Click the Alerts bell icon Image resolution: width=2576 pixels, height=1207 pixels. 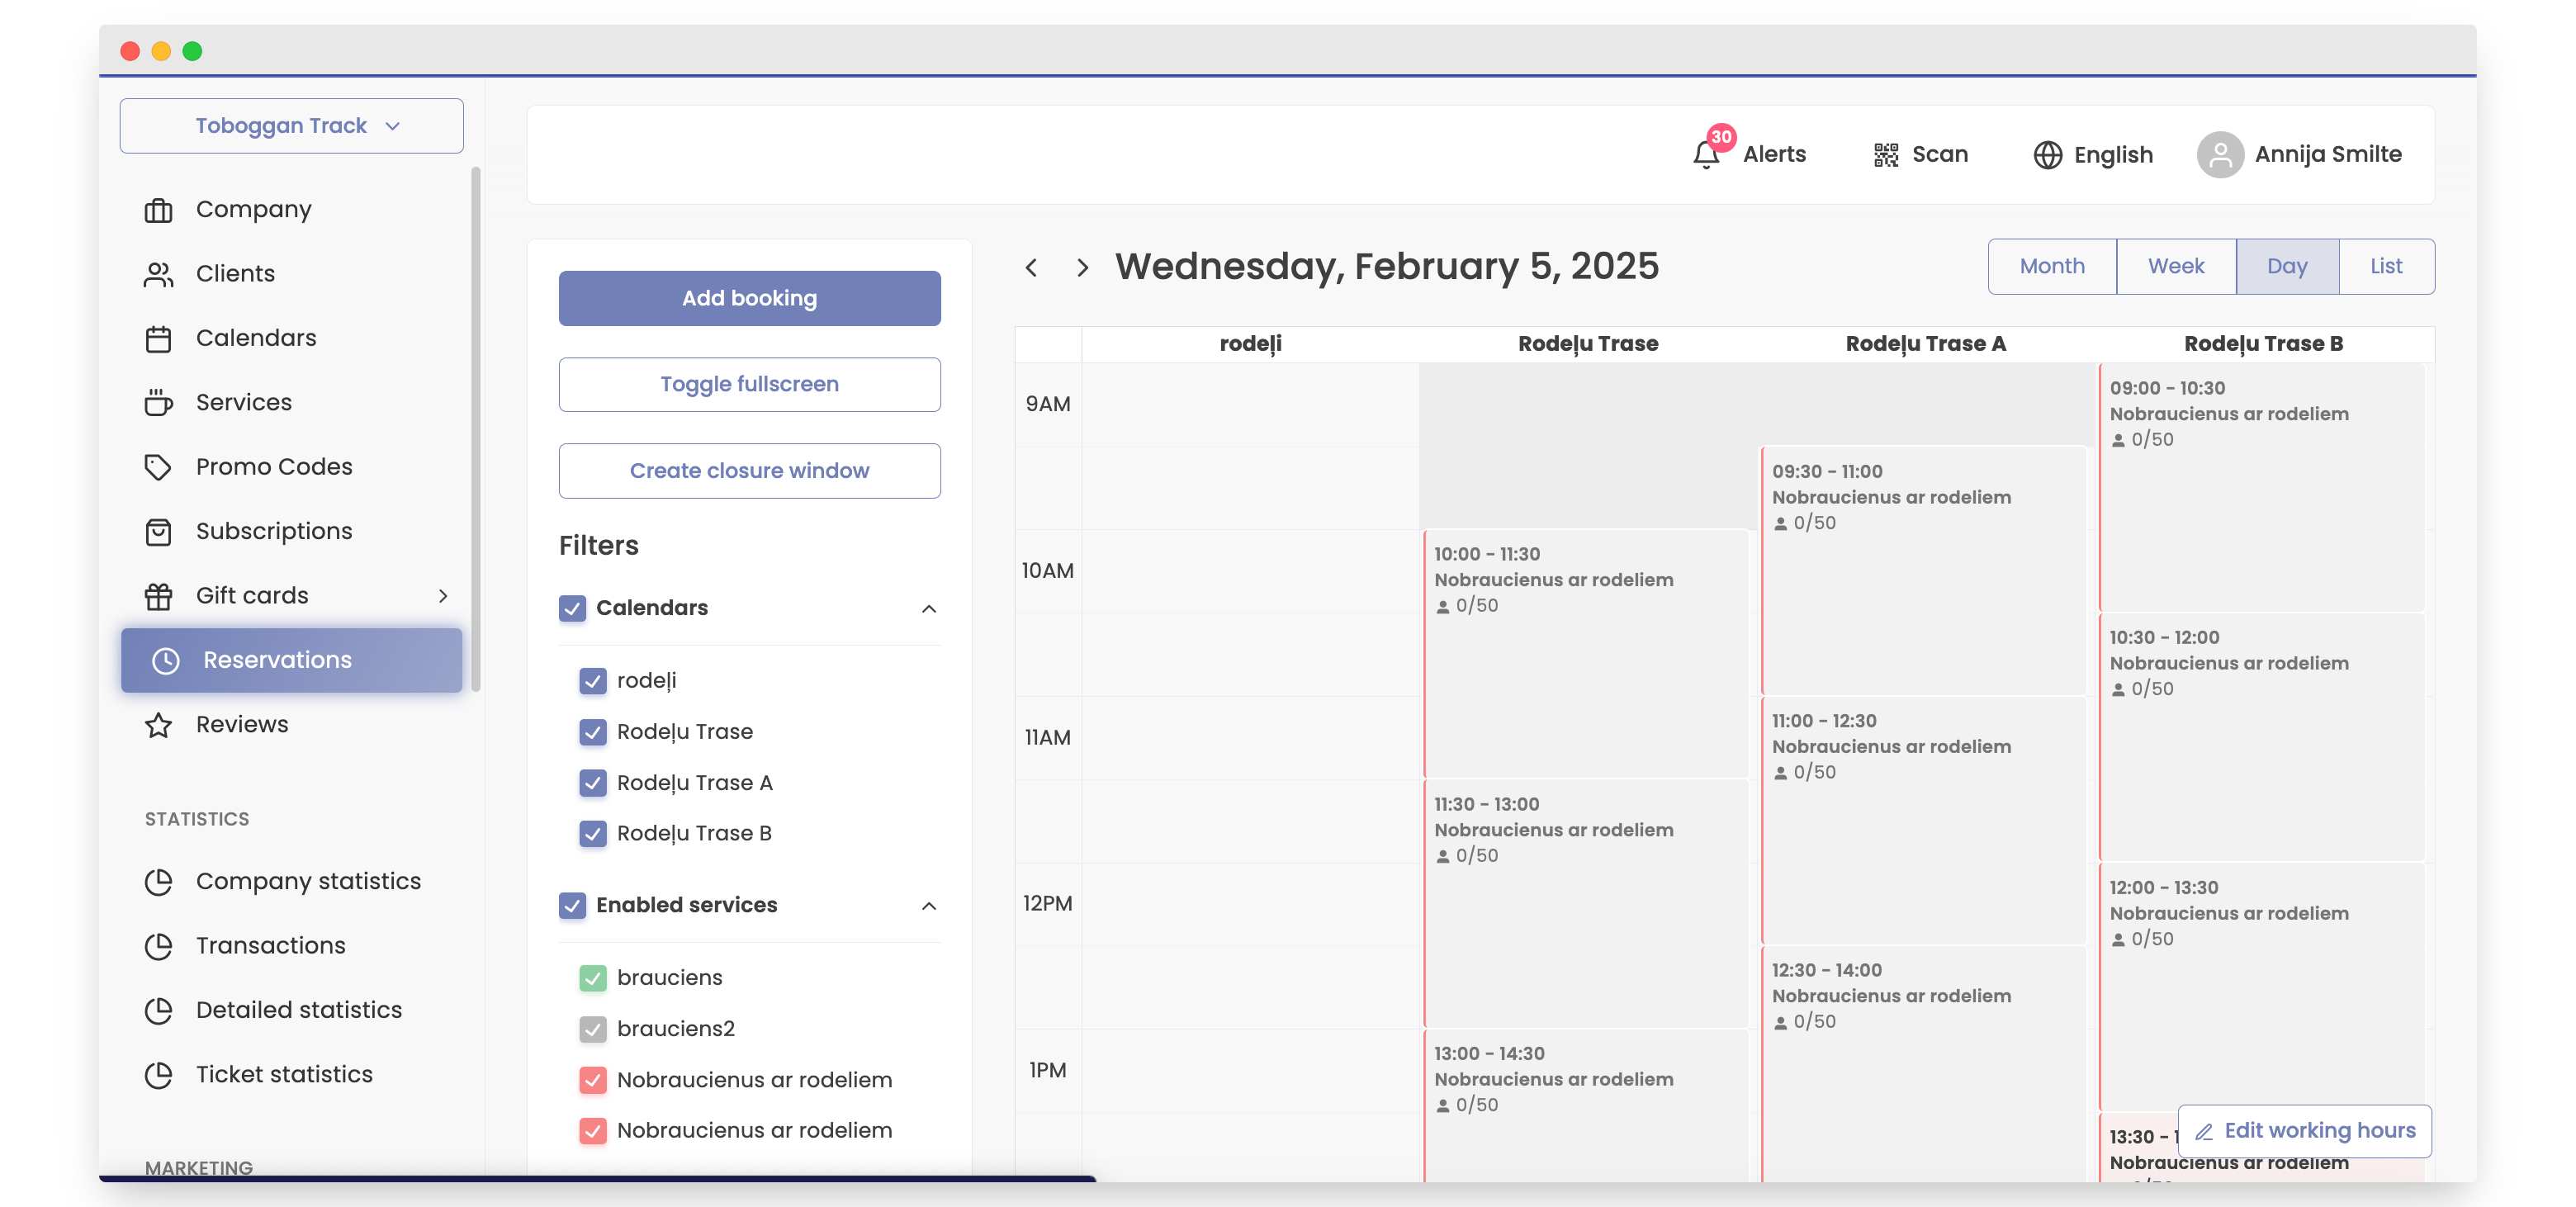(1706, 154)
